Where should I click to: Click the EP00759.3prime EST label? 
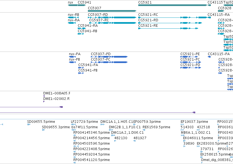[147, 122]
